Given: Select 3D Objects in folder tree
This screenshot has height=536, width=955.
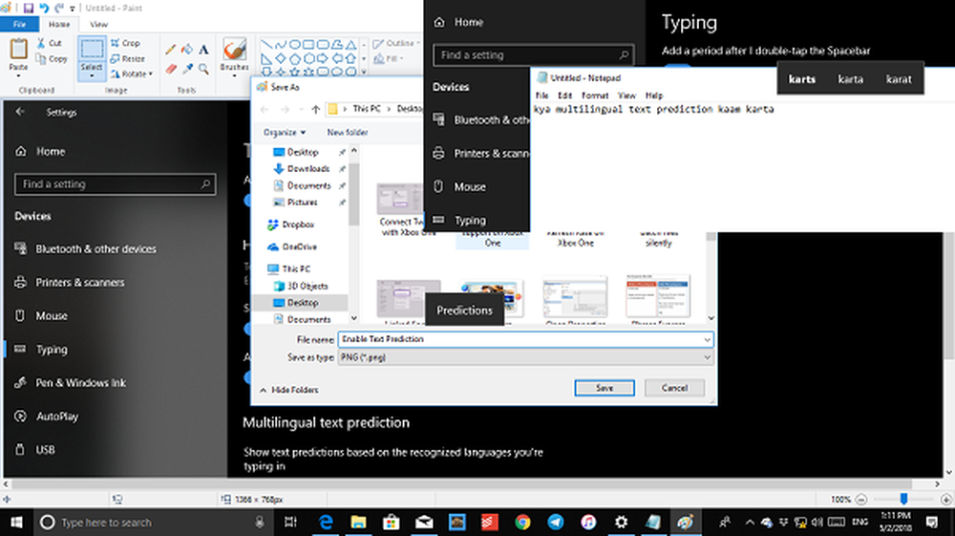Looking at the screenshot, I should pos(302,286).
